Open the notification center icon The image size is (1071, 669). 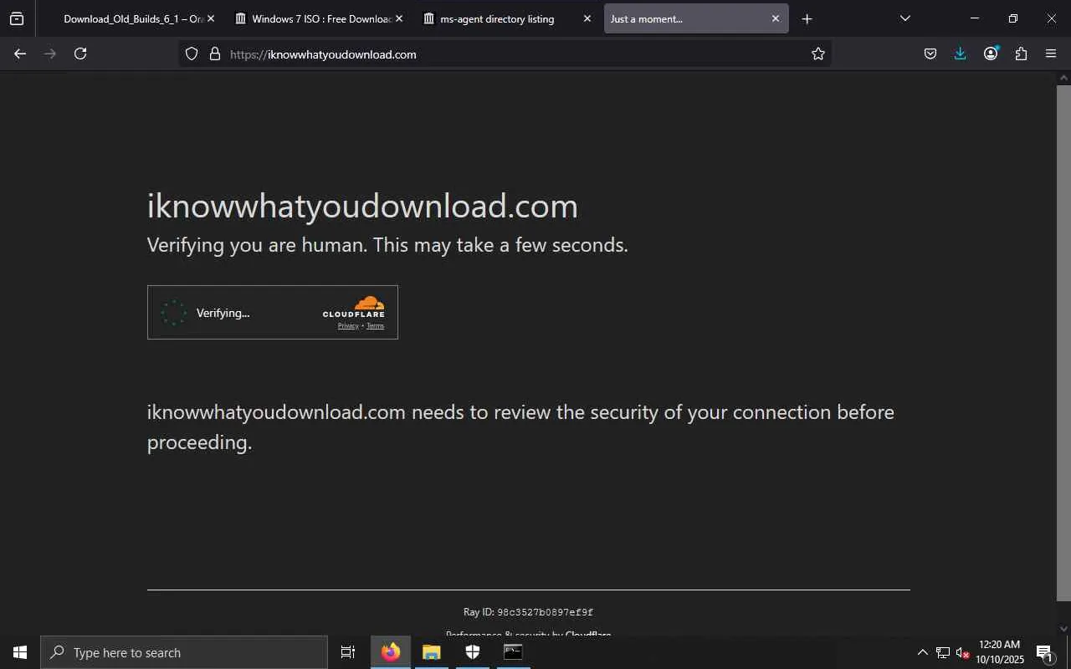click(x=1045, y=652)
